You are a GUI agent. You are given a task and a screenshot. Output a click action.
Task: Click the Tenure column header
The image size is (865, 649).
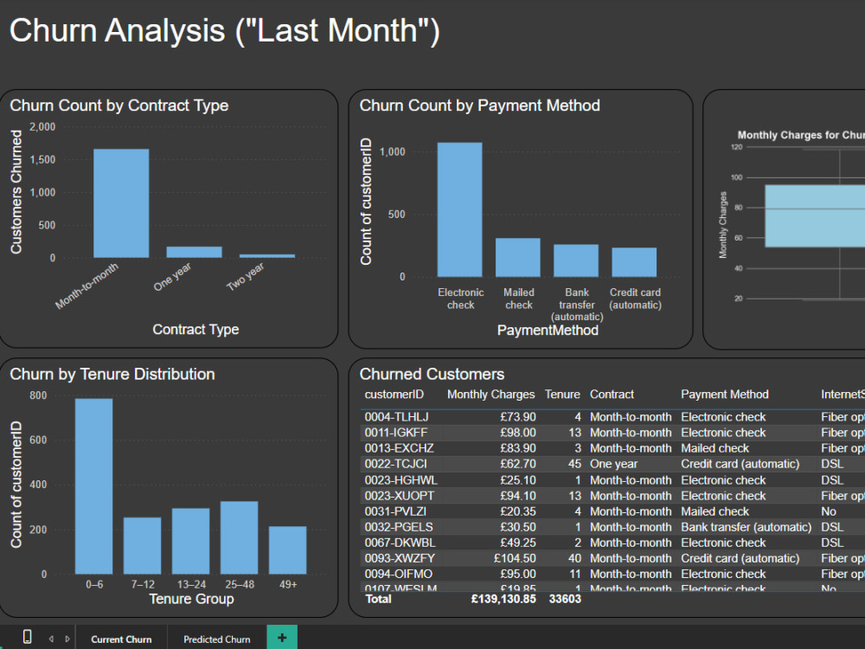[x=562, y=395]
